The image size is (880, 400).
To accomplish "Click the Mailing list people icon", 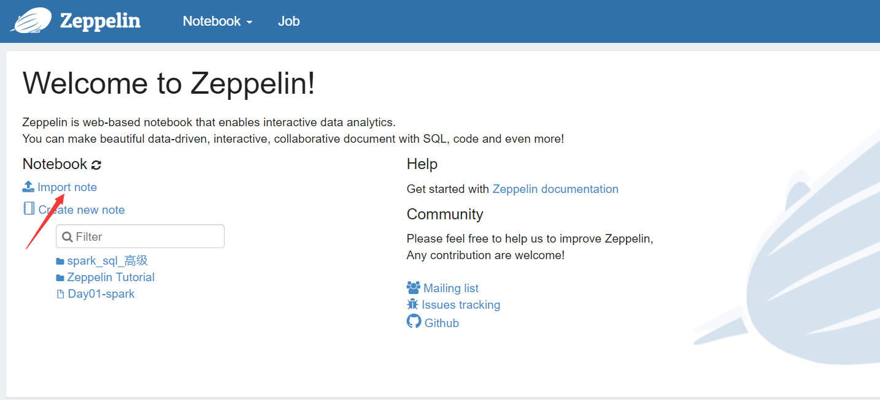I will [414, 287].
